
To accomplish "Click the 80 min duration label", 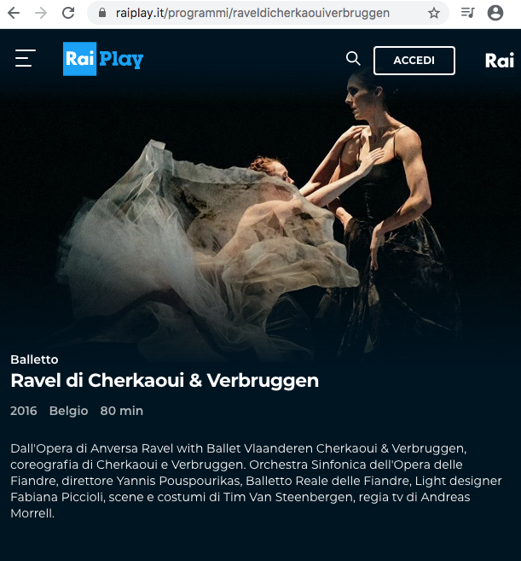I will [121, 411].
